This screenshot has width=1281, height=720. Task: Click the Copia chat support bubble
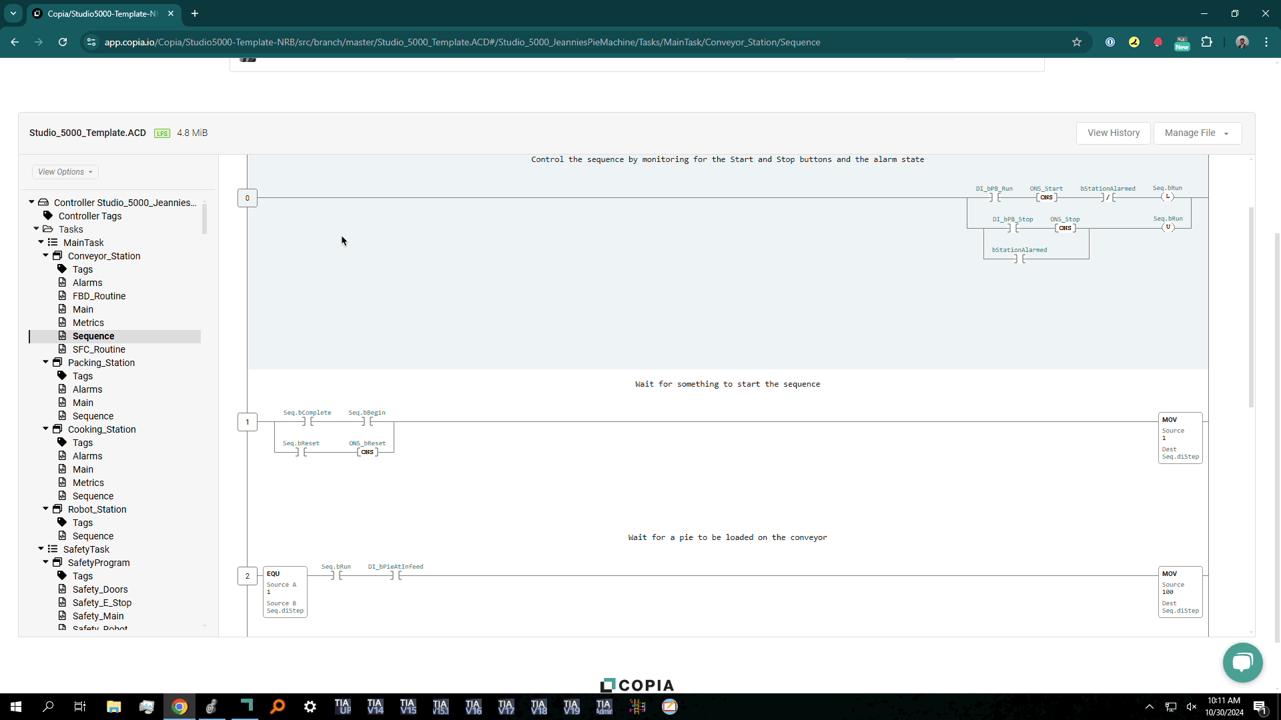pyautogui.click(x=1242, y=662)
